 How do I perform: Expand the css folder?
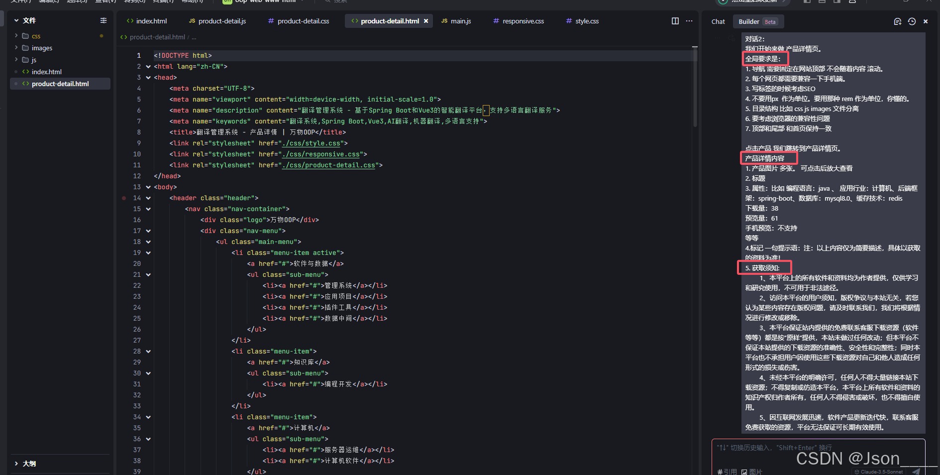[x=16, y=36]
